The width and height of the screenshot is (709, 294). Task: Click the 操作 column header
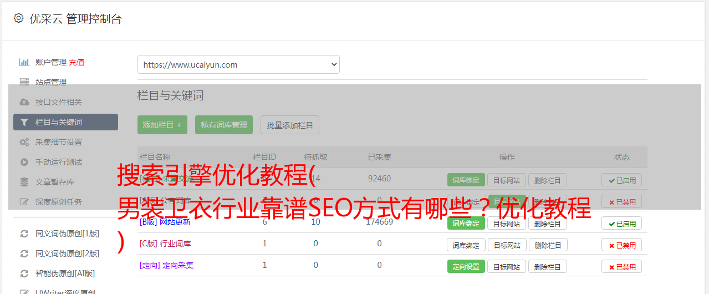[507, 157]
